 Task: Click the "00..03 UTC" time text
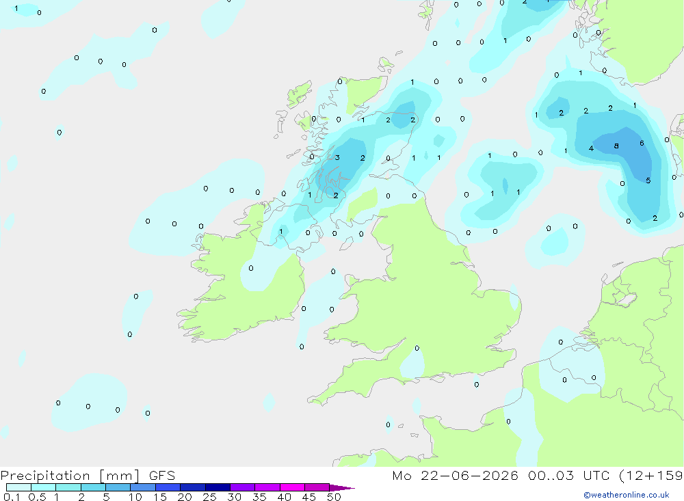(568, 476)
